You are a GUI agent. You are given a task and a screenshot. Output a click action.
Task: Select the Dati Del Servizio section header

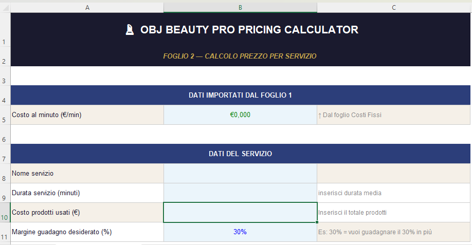[x=240, y=154]
